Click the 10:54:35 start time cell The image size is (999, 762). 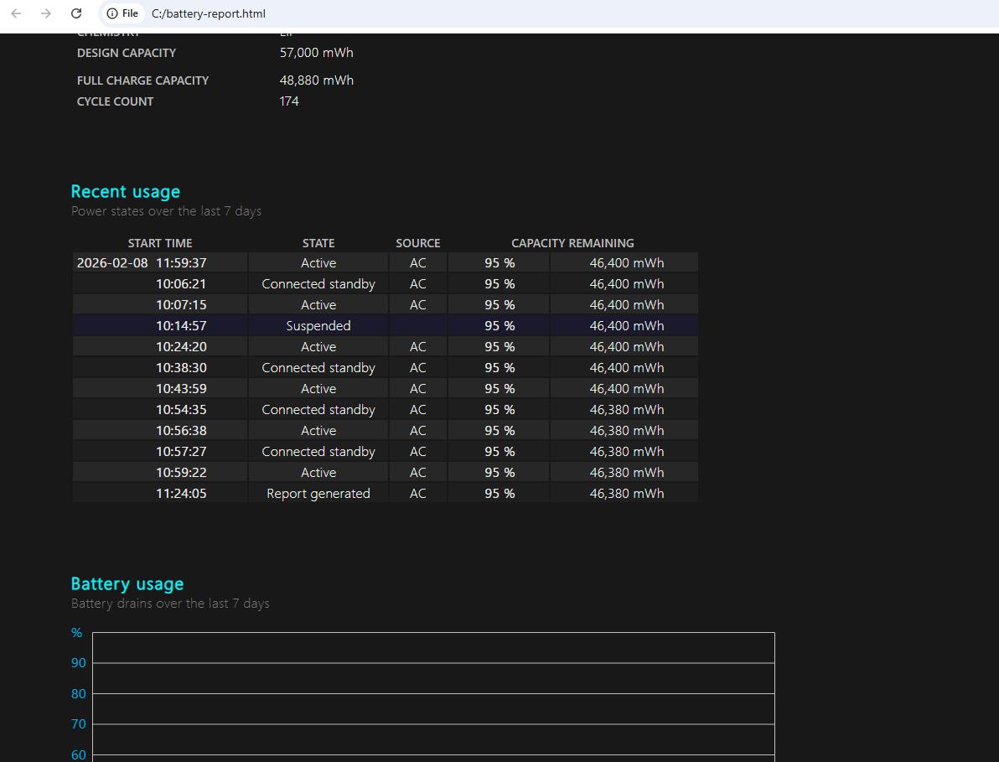[x=181, y=410]
